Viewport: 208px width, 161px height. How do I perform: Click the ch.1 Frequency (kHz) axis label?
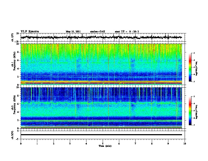pos(14,61)
